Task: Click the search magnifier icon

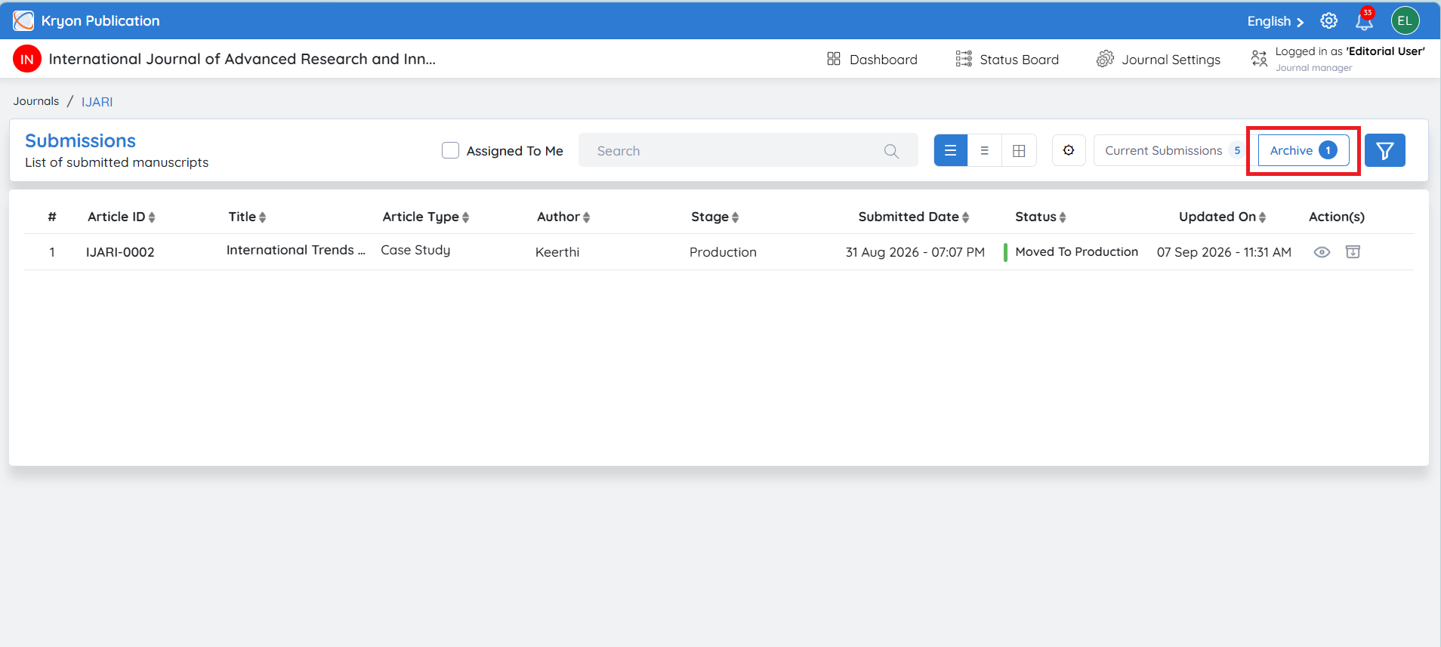Action: pos(891,151)
